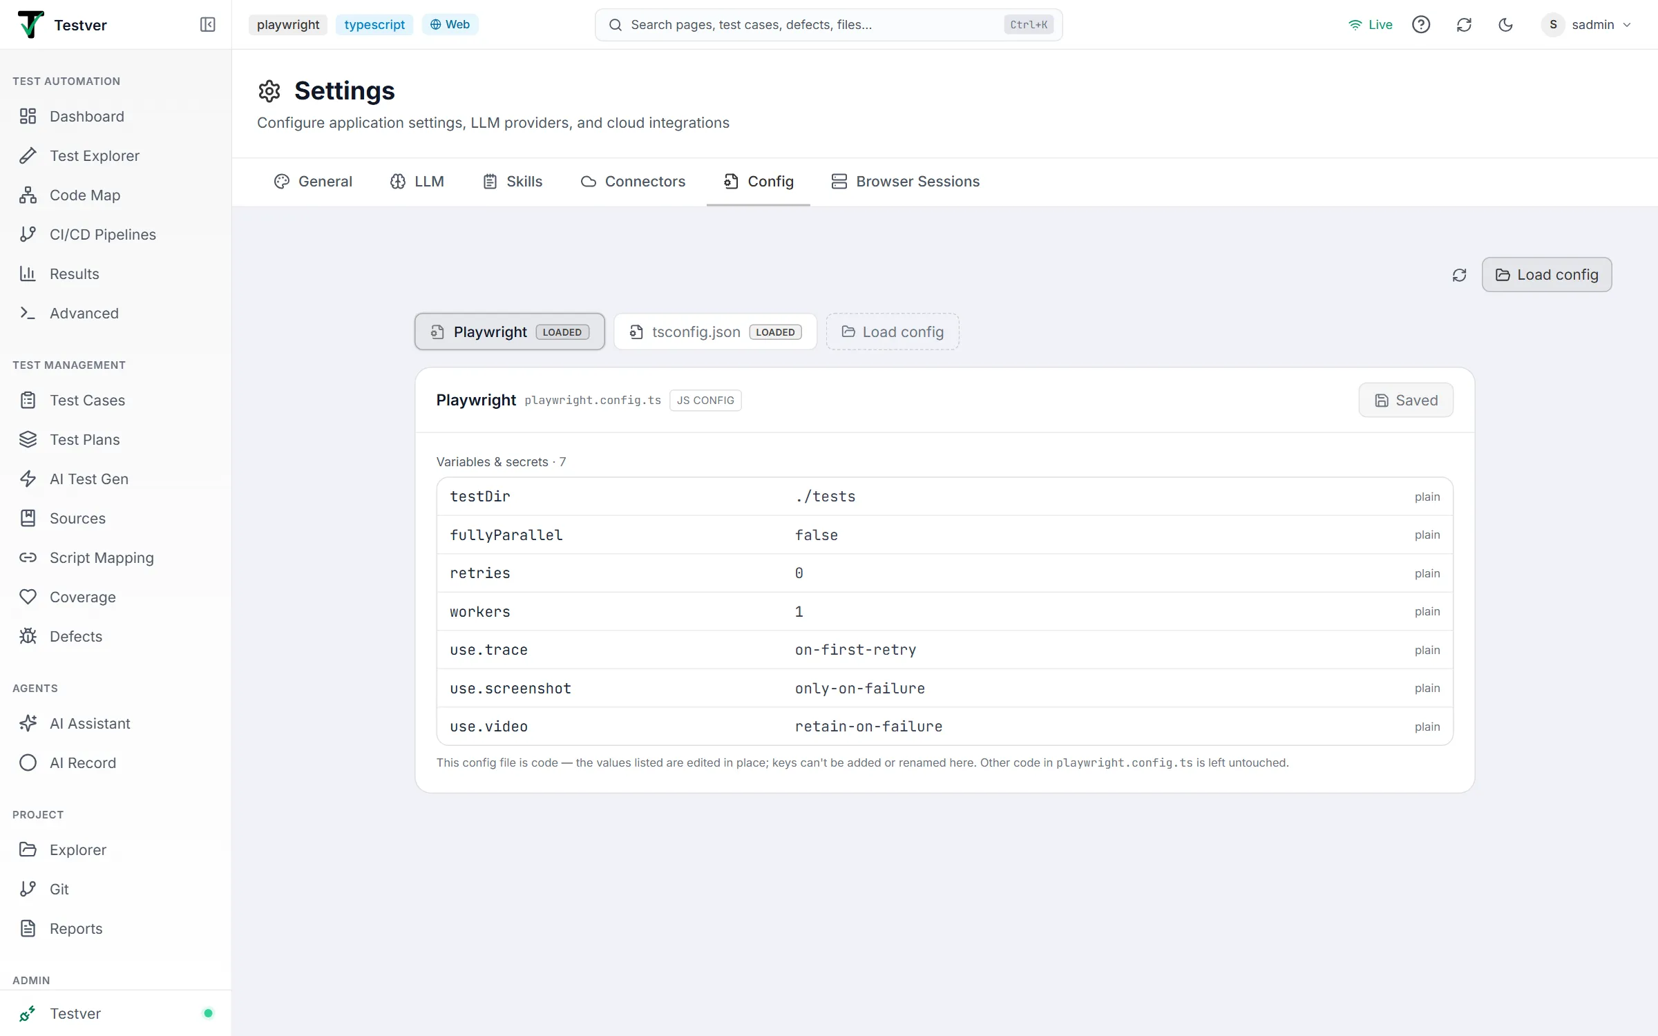Open Advanced terminal section
This screenshot has width=1658, height=1036.
[115, 313]
